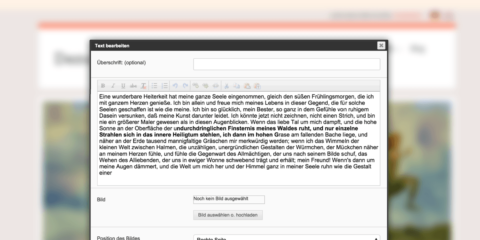Click the second chain link icon
This screenshot has width=480, height=240.
coord(206,86)
